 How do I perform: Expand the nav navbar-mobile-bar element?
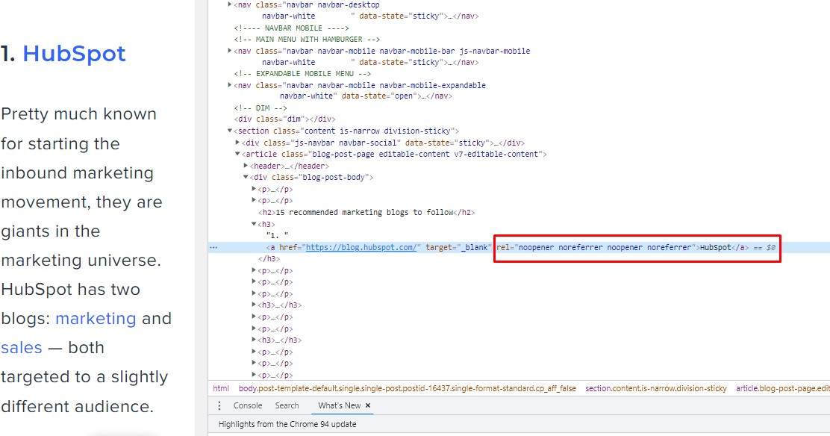click(x=230, y=51)
